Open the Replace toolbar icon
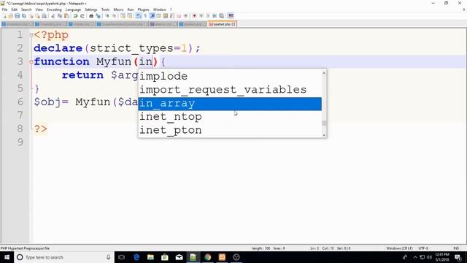The image size is (467, 263). 98,15
